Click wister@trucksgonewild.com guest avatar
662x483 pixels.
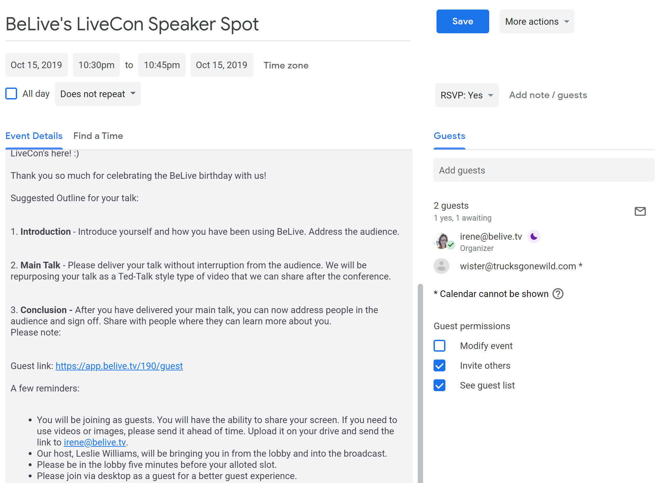click(441, 266)
